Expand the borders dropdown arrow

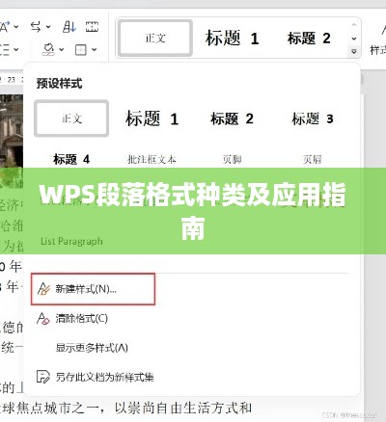[x=94, y=49]
